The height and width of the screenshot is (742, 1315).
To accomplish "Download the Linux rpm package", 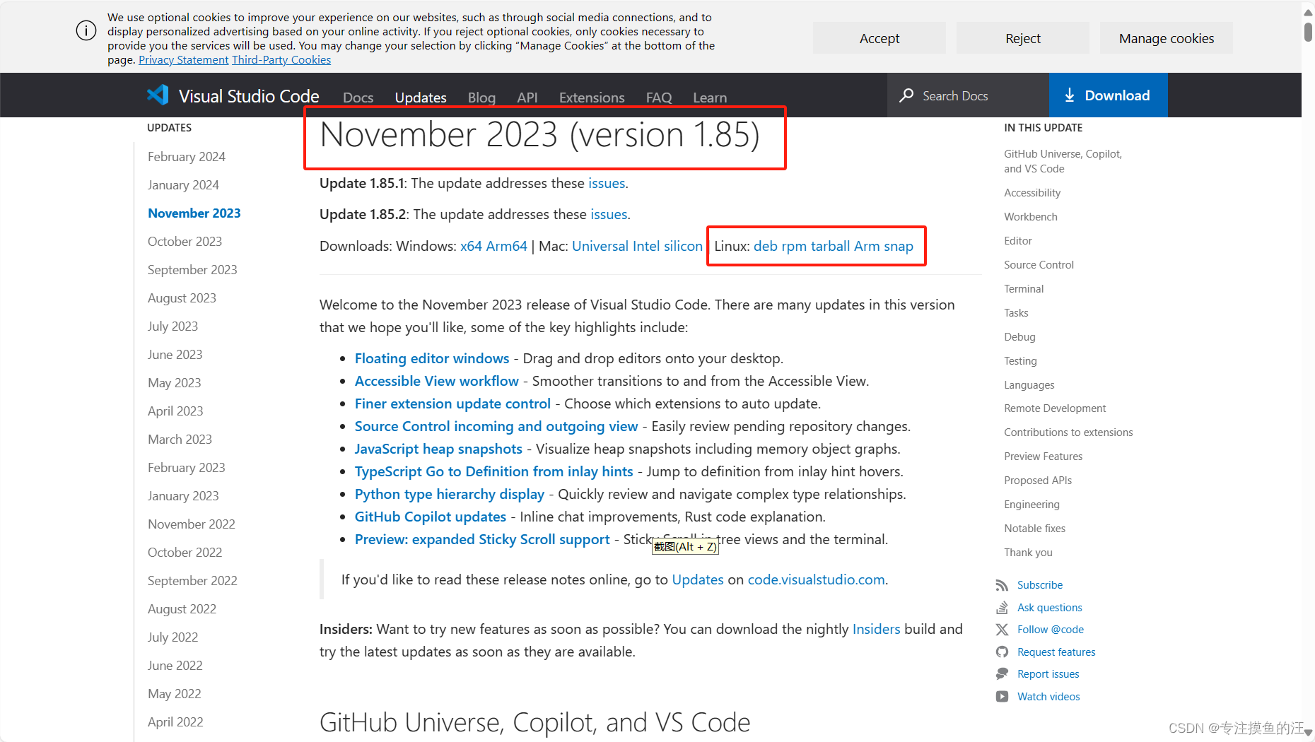I will click(x=794, y=246).
